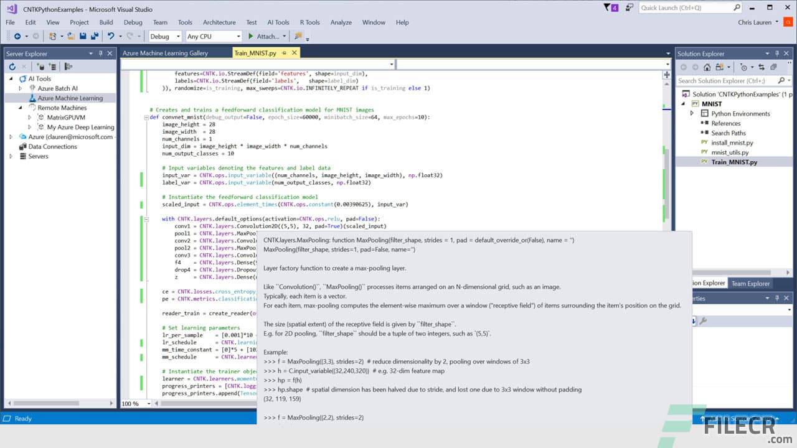The image size is (797, 448).
Task: Click the Navigate Backward arrow icon
Action: [17, 35]
